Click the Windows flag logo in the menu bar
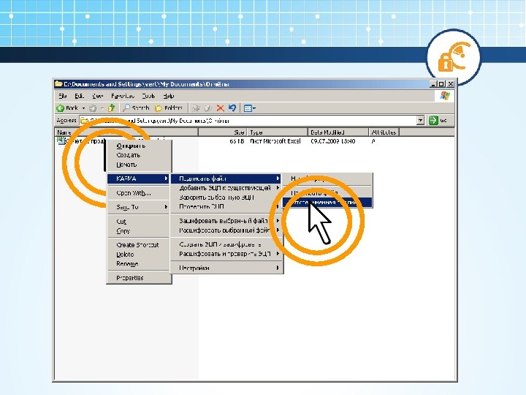The image size is (526, 395). [445, 96]
